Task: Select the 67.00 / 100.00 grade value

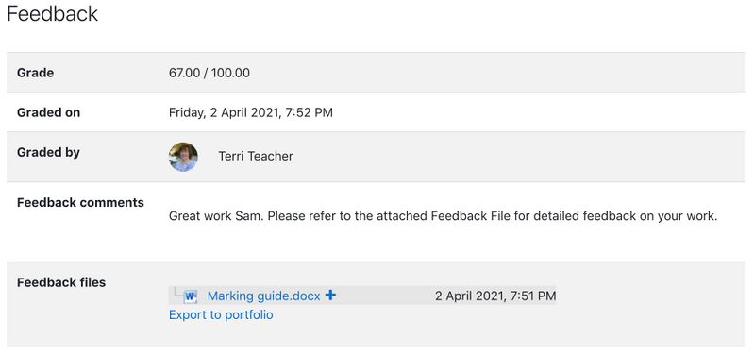Action: pyautogui.click(x=209, y=73)
